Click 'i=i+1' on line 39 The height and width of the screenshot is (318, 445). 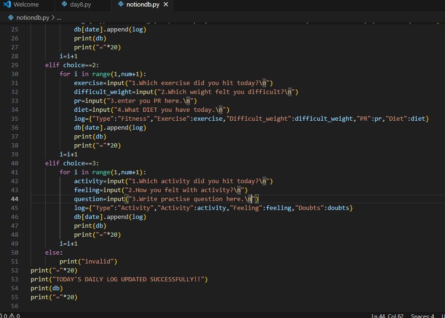click(68, 155)
